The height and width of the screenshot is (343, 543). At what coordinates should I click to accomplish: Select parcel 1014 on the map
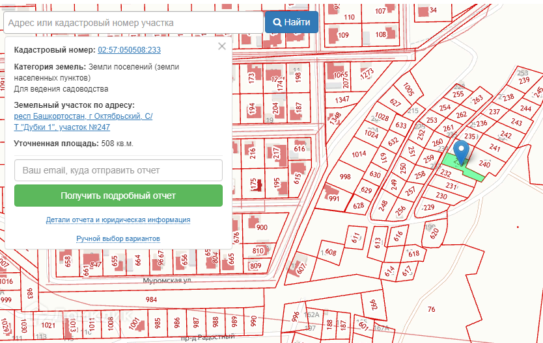pyautogui.click(x=358, y=155)
